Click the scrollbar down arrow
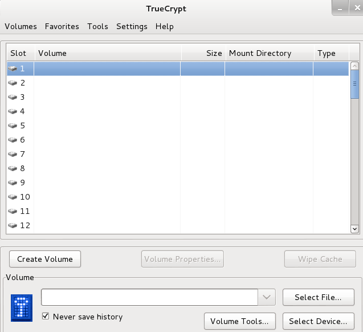Image resolution: width=363 pixels, height=332 pixels. 354,229
